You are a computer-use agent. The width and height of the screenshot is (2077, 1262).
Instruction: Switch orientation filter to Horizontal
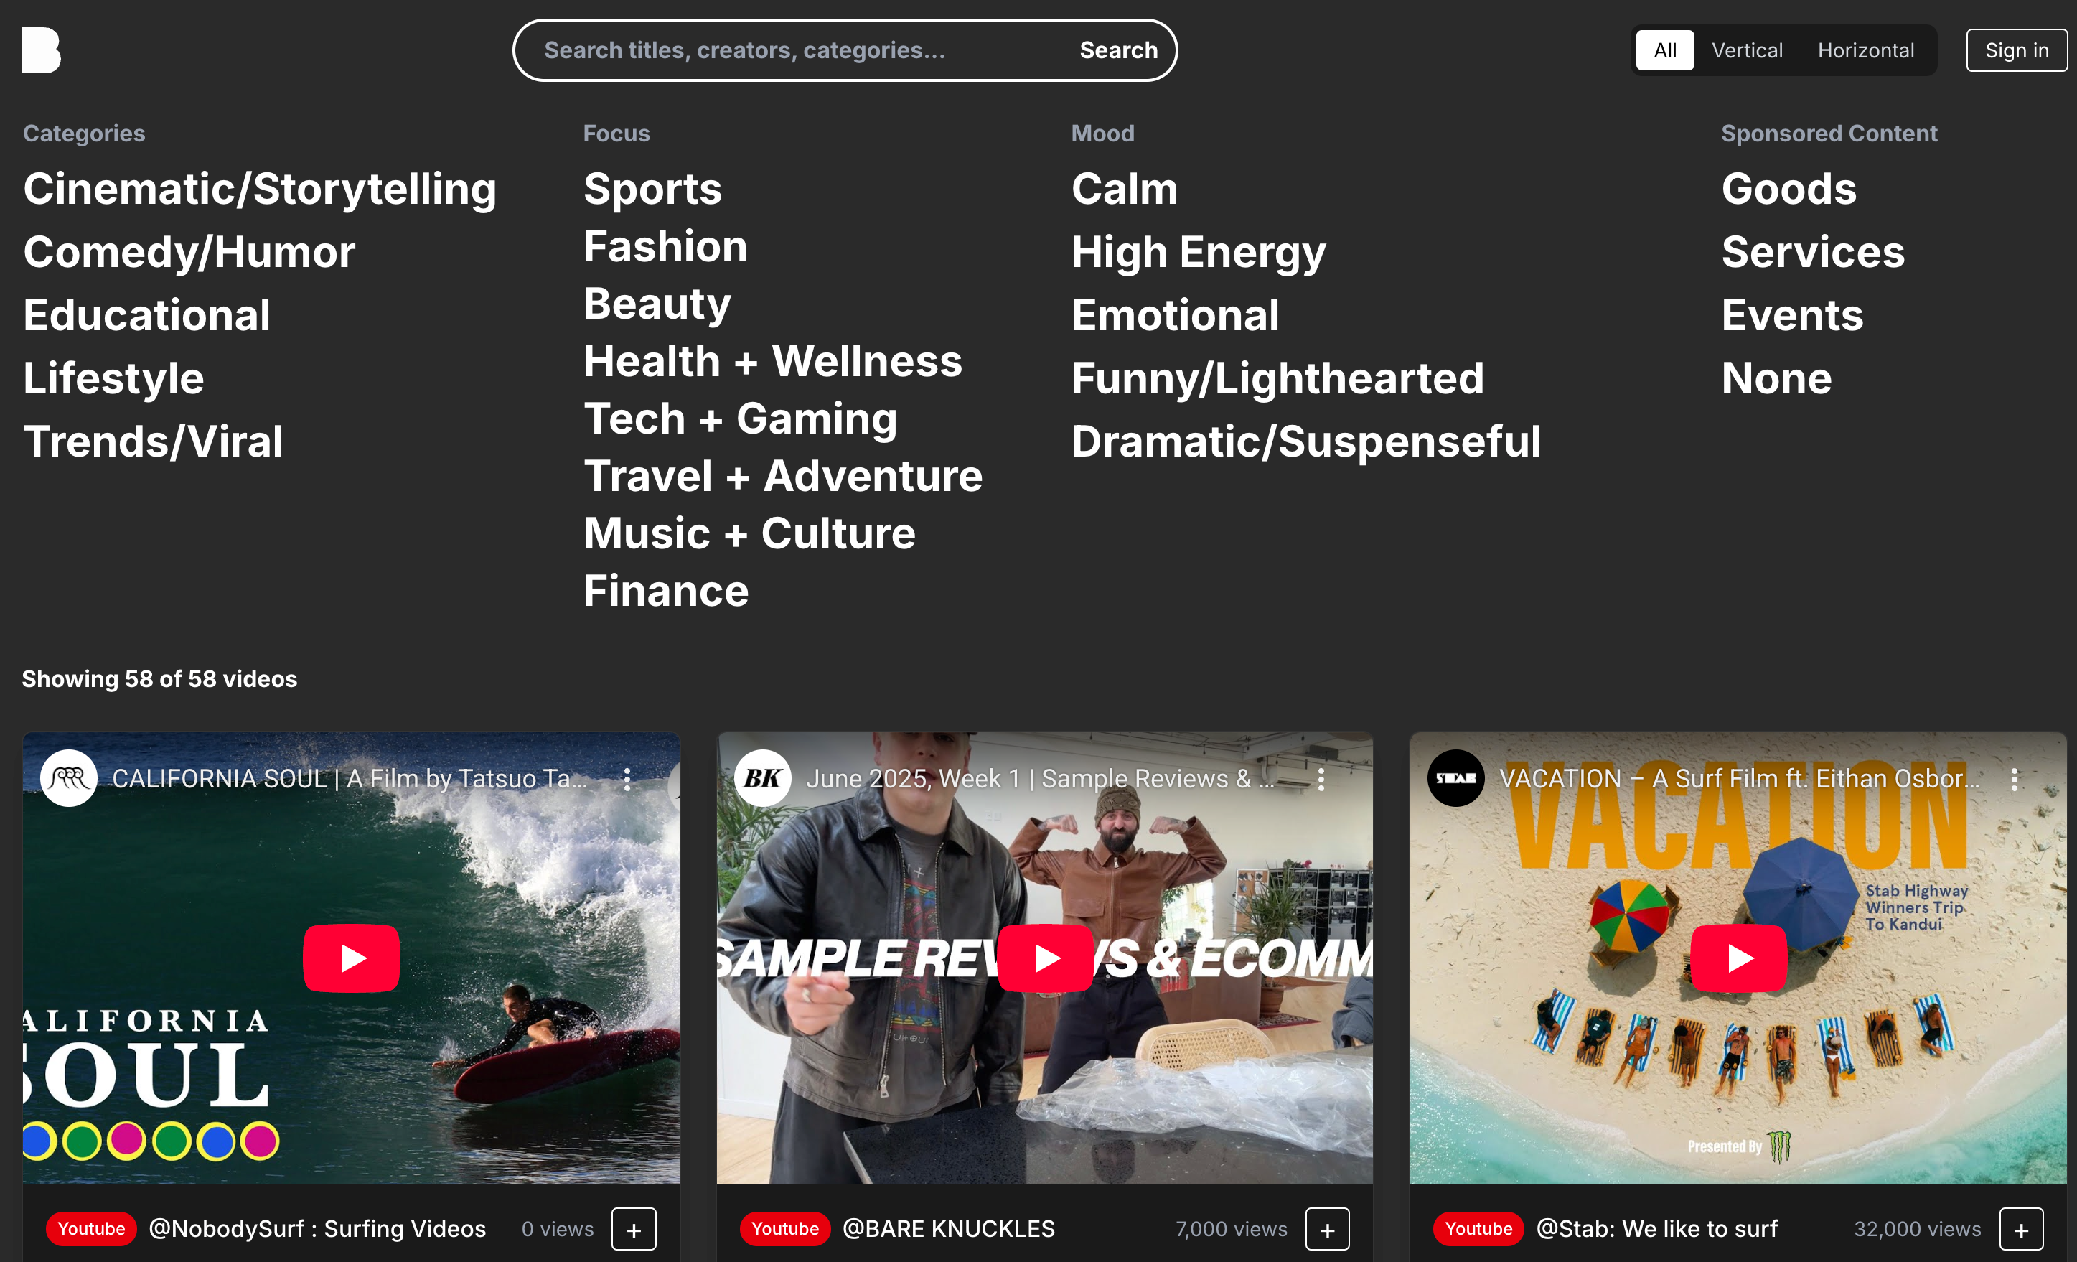tap(1865, 50)
